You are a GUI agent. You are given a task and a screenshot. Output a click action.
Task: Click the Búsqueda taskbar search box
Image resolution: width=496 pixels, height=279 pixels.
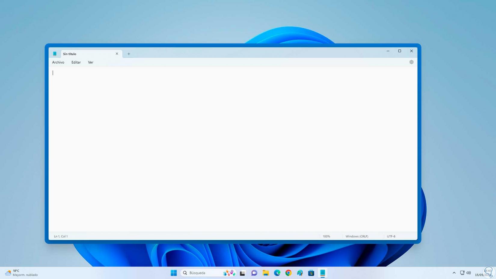coord(208,273)
